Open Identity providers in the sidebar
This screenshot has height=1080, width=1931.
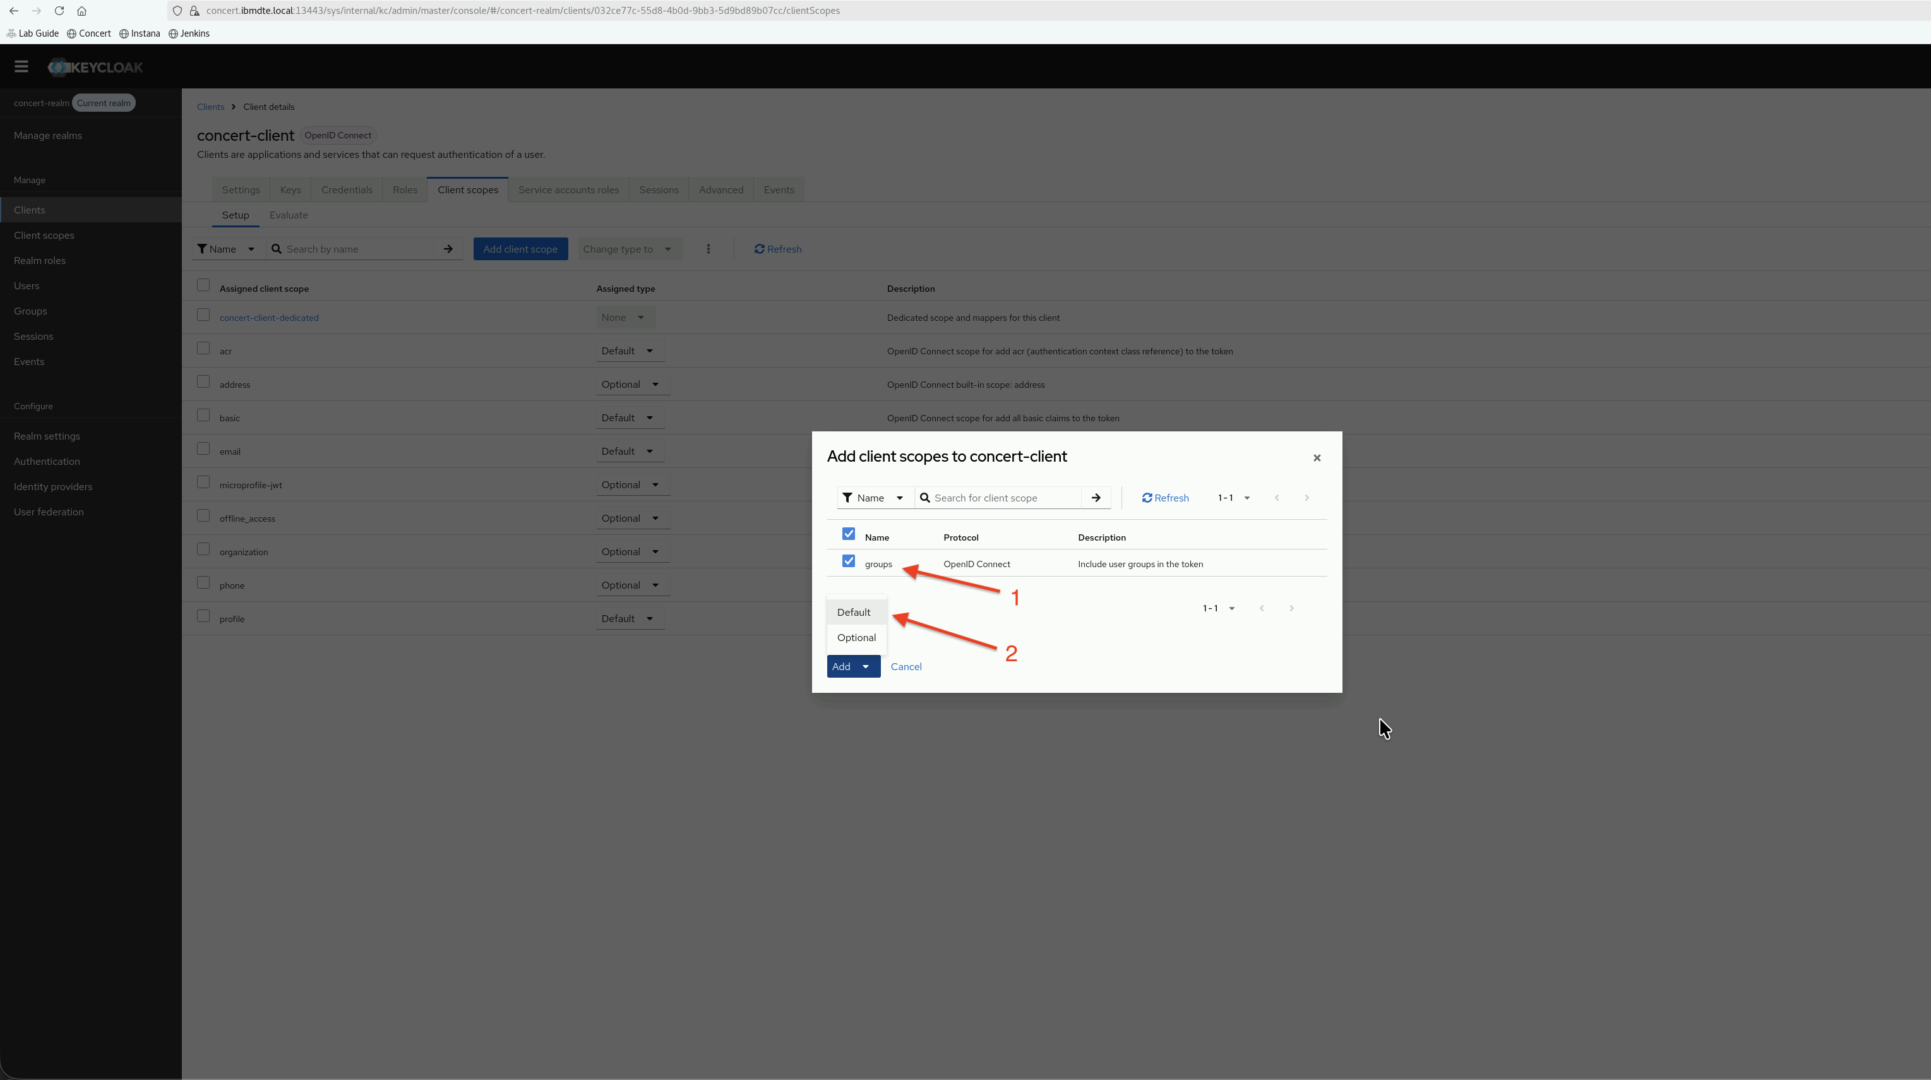(x=52, y=487)
